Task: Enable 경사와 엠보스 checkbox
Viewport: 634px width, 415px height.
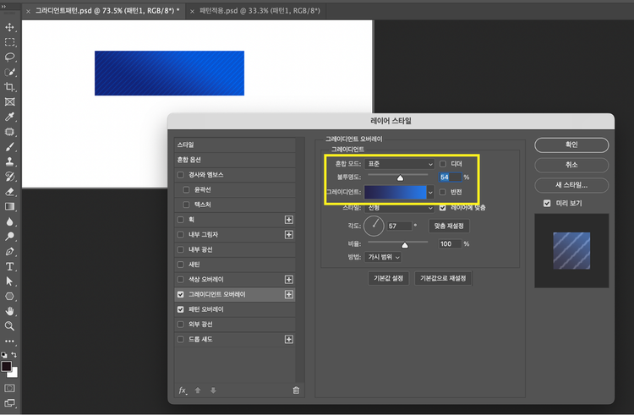Action: (180, 175)
